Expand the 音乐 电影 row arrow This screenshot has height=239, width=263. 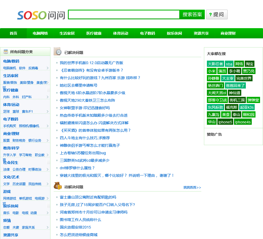pos(48,213)
